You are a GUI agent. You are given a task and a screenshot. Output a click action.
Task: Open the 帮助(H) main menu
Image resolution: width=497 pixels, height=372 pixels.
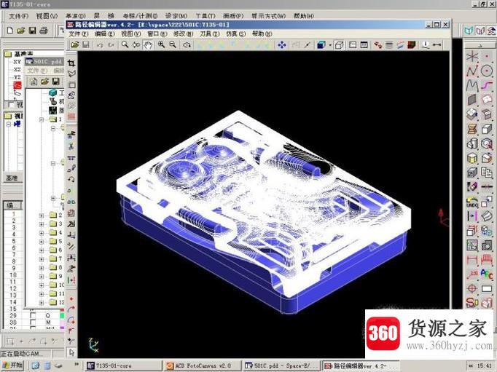click(x=304, y=16)
